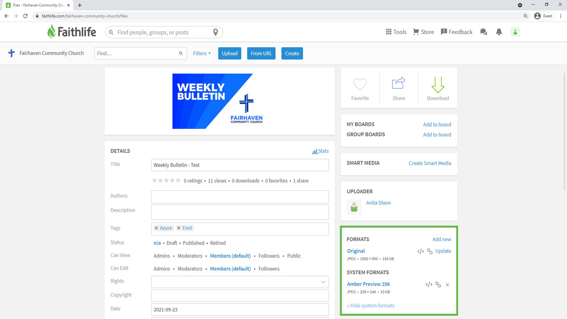Viewport: 567px width, 319px height.
Task: Add file to My Boards
Action: 437,124
